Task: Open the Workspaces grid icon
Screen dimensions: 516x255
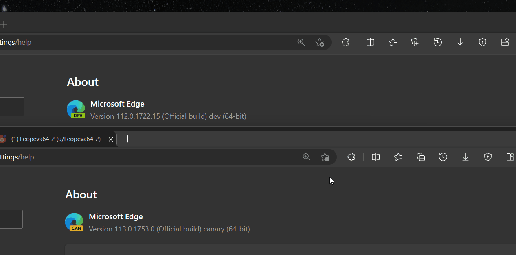Action: point(505,42)
